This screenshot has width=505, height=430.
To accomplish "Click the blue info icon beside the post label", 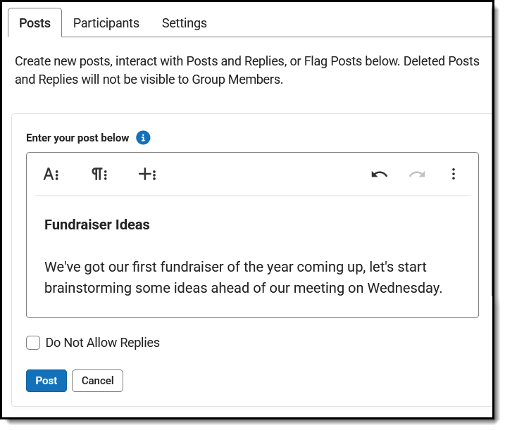I will 143,138.
